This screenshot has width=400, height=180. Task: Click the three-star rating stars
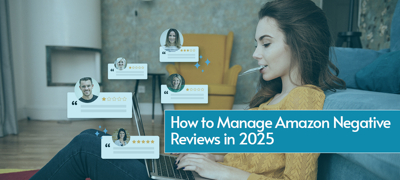click(x=187, y=50)
